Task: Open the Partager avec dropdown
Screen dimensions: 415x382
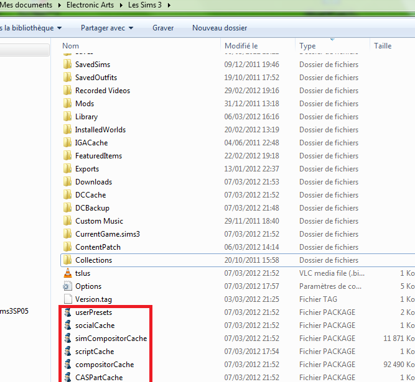Action: pyautogui.click(x=131, y=28)
